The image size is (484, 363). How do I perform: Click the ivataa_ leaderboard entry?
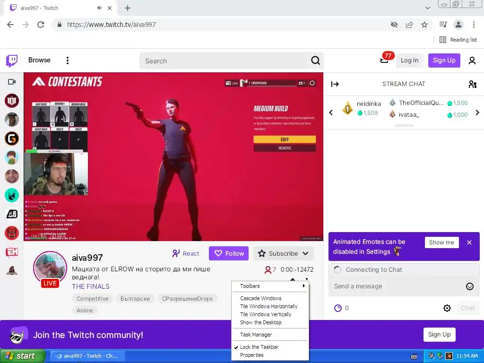tap(428, 114)
